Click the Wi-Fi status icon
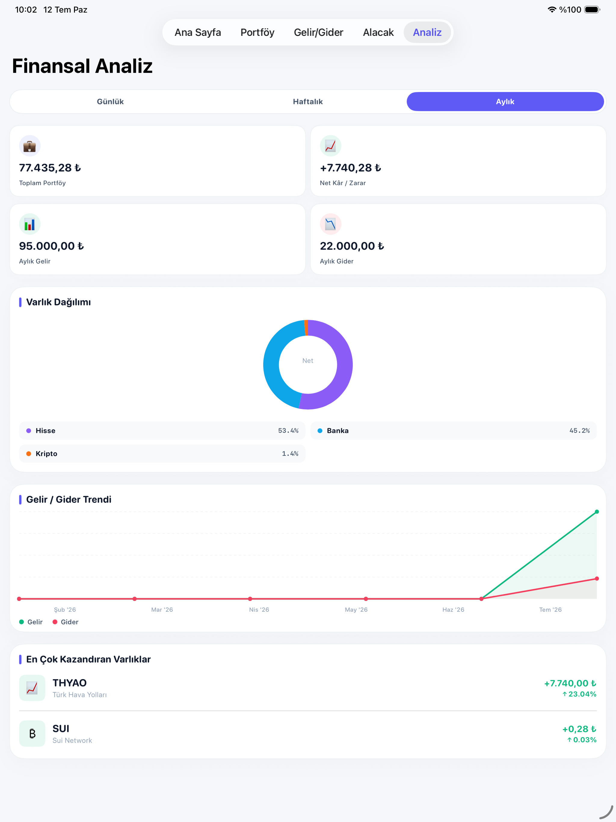The image size is (616, 822). pyautogui.click(x=552, y=10)
